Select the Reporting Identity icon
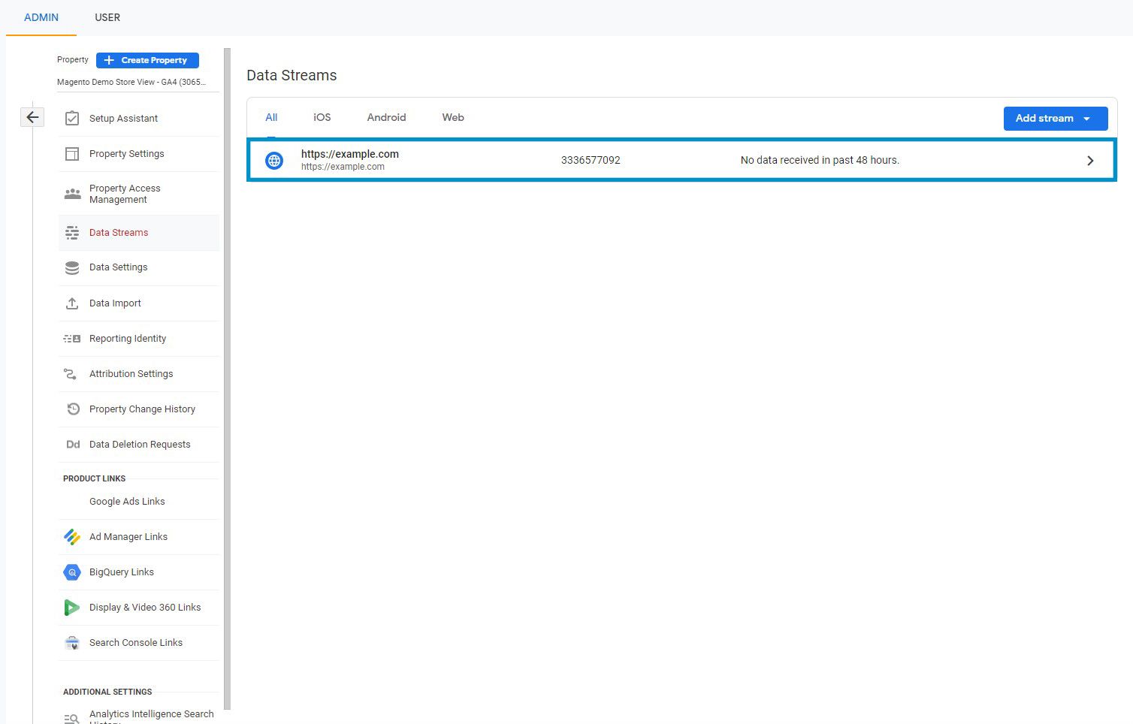The width and height of the screenshot is (1133, 724). point(71,338)
